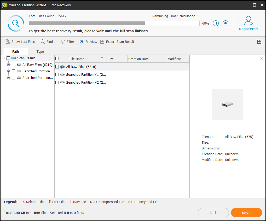Screen dimensions: 266x221
Task: Click Preview in the toolbar
Action: point(88,42)
